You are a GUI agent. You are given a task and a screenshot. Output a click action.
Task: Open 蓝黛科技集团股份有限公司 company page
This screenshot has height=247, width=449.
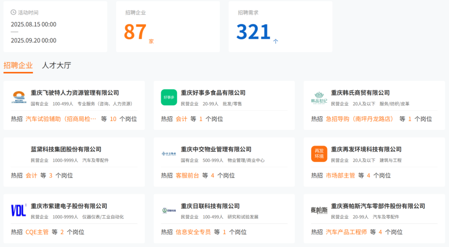pyautogui.click(x=66, y=149)
